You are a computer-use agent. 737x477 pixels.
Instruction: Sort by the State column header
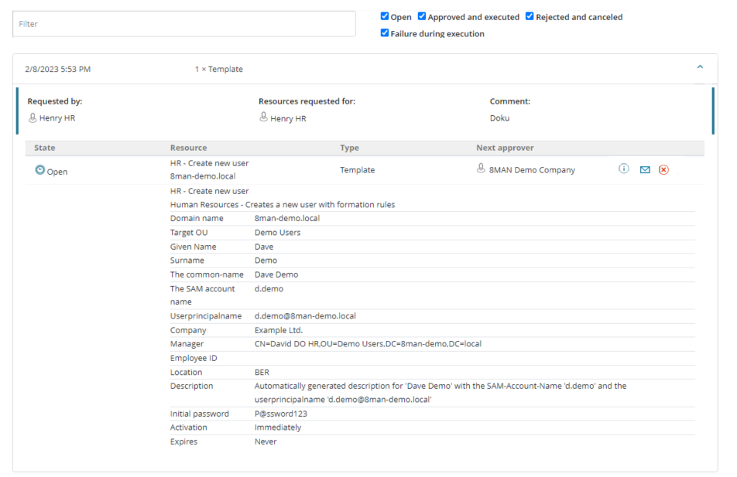pos(45,148)
